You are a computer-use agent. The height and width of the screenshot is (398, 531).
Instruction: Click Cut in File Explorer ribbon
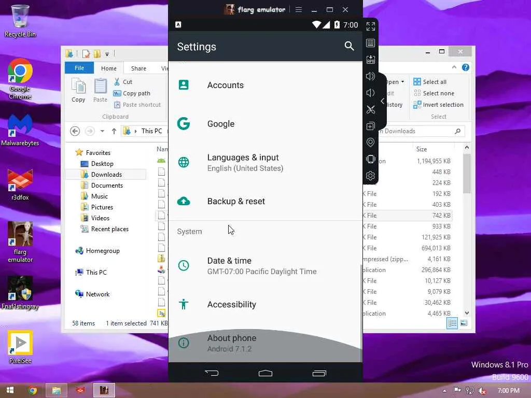[123, 82]
